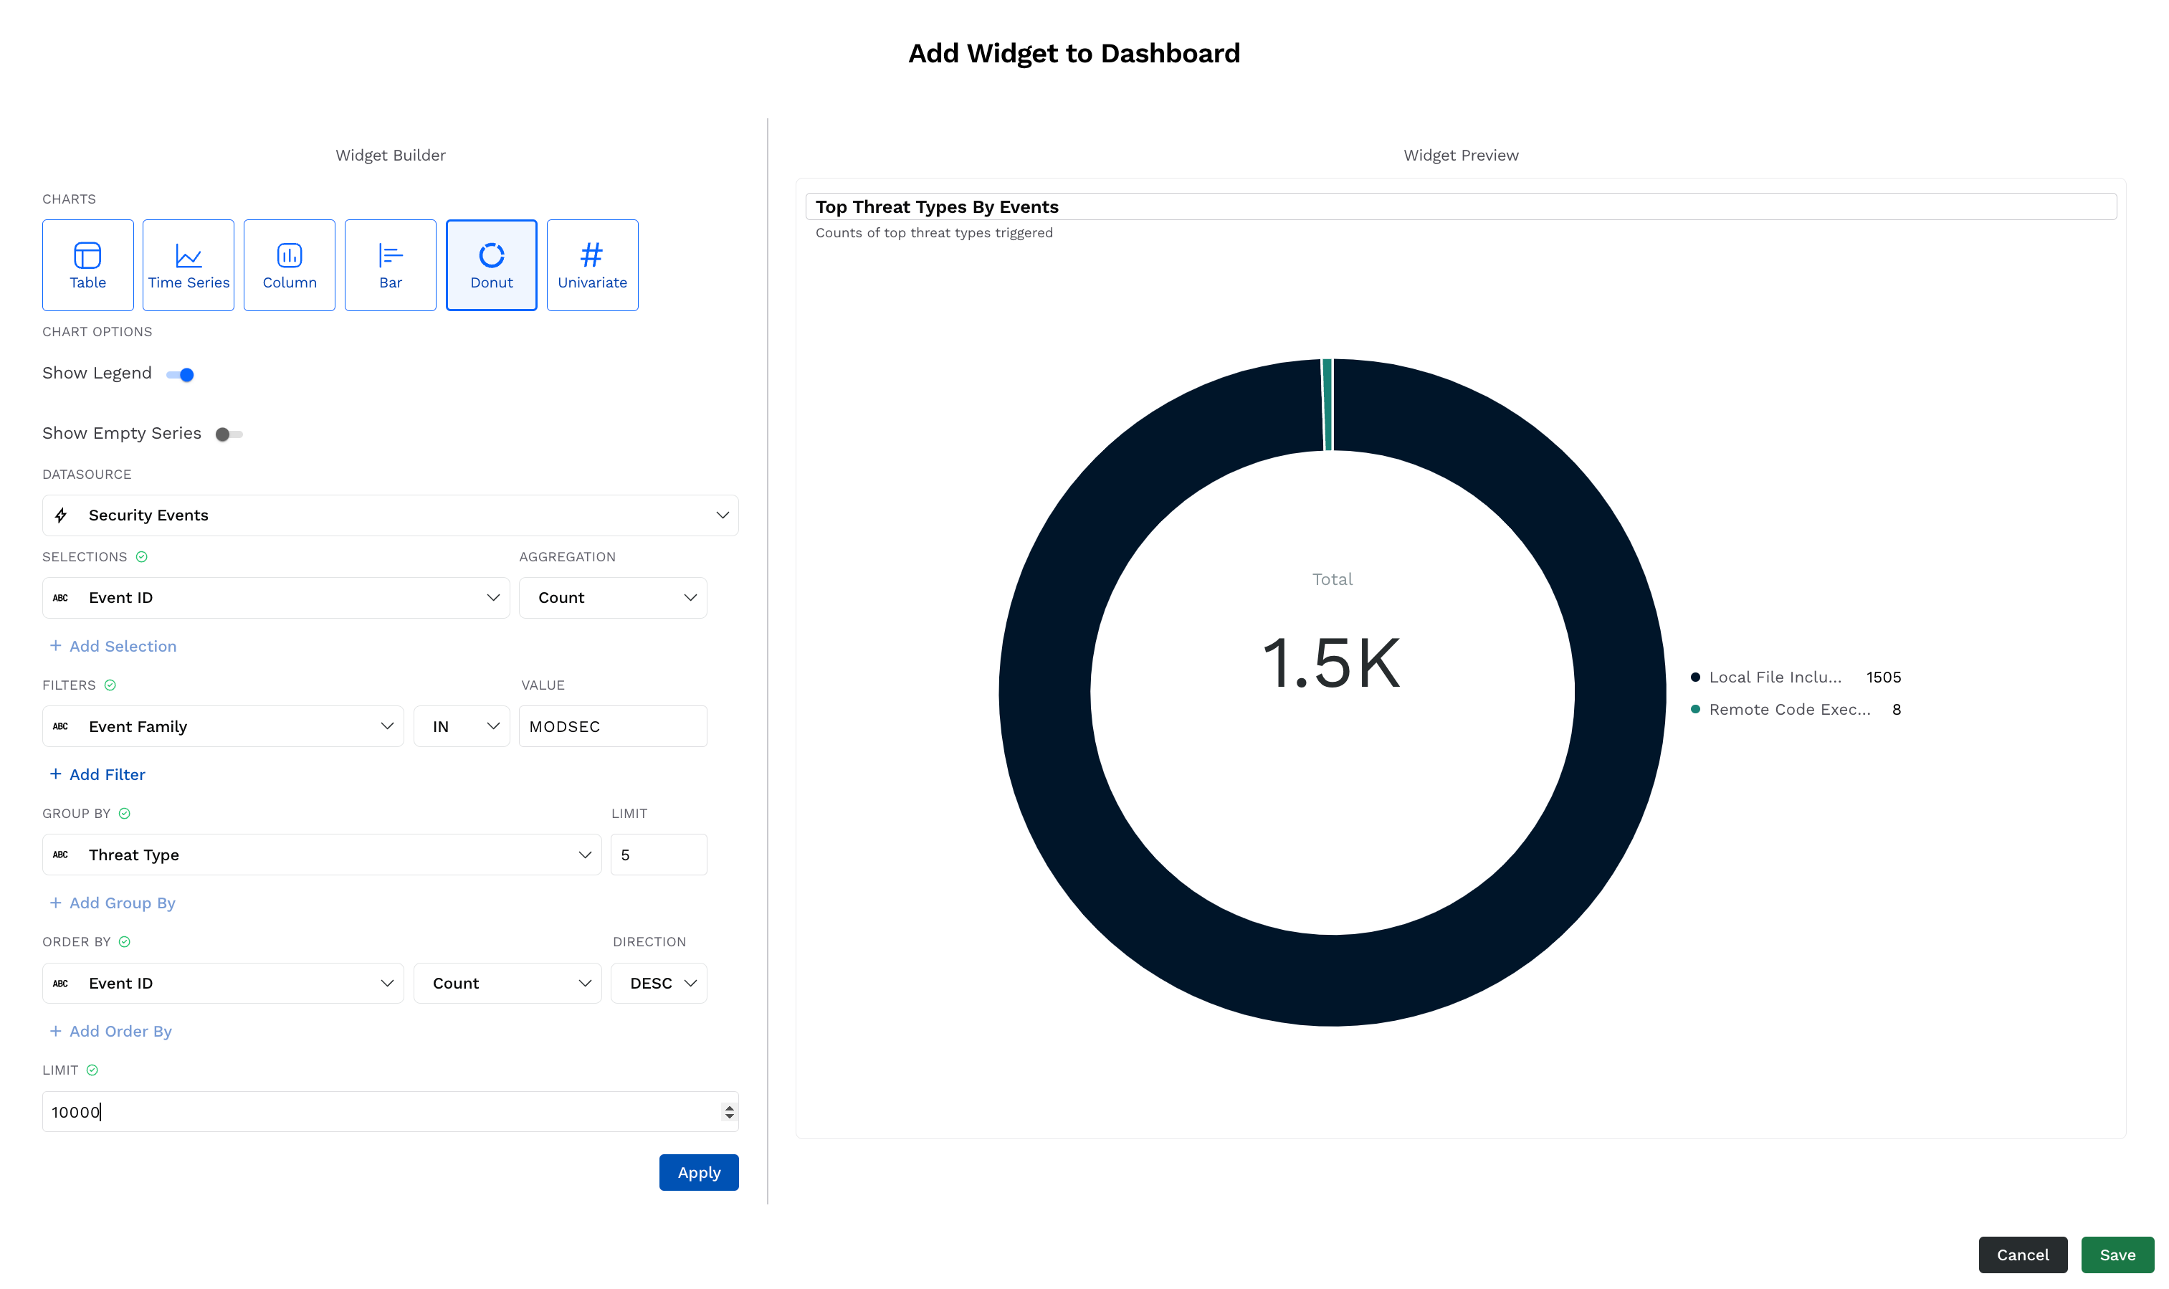Click the lightning bolt datasource icon
The height and width of the screenshot is (1289, 2169).
pos(61,515)
